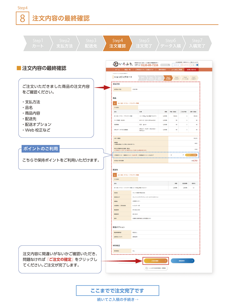Click the phone number 075-662-2555 cell
This screenshot has width=235, height=308.
click(x=136, y=210)
